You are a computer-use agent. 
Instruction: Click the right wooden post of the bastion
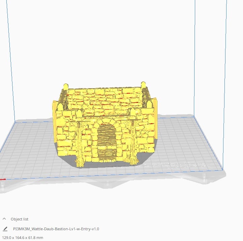click(x=134, y=143)
